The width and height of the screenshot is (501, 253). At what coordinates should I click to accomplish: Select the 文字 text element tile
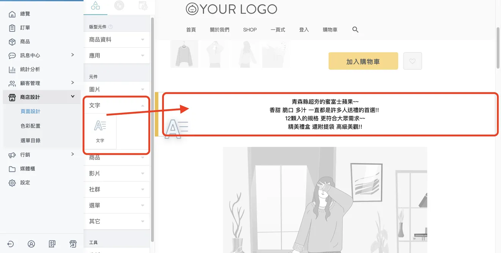coord(100,131)
